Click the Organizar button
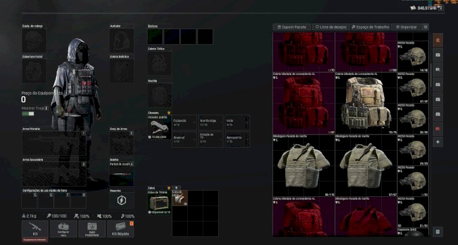 (406, 27)
